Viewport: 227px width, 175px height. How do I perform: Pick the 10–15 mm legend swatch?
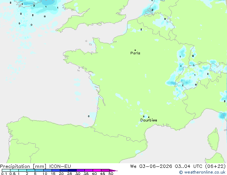[x=47, y=170]
